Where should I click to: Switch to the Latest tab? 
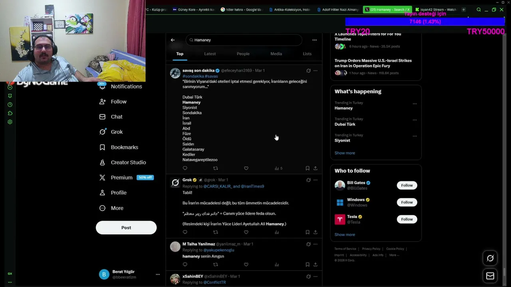click(x=210, y=54)
